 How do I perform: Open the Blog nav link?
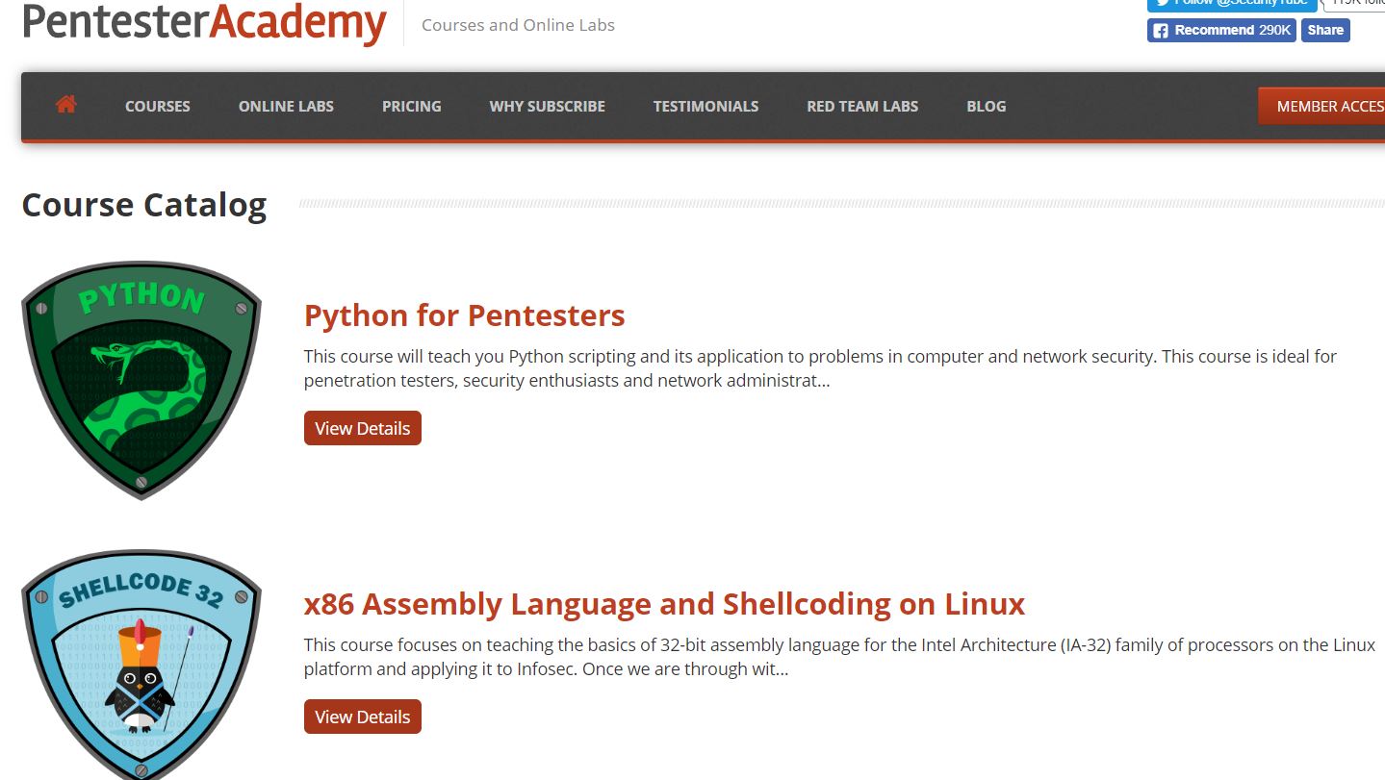coord(986,107)
